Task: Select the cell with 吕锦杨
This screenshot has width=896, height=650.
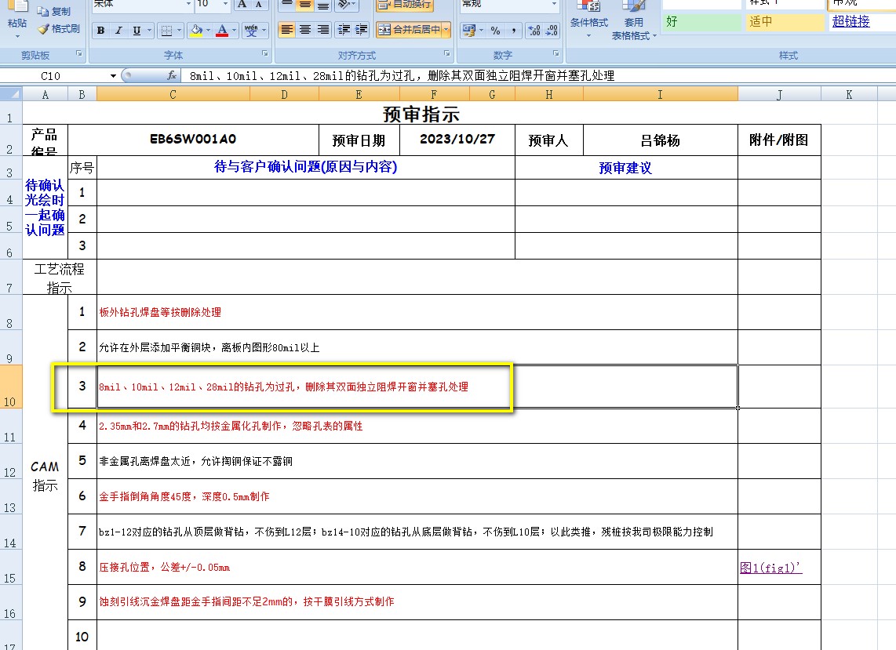Action: click(661, 140)
